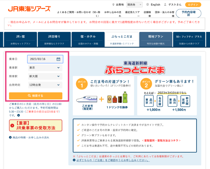Viewport: 210px width, 169px height.
Task: Open 店舗検索 link
Action: [x=147, y=14]
